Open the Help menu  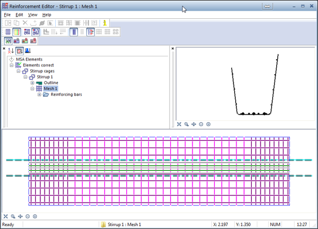click(47, 15)
